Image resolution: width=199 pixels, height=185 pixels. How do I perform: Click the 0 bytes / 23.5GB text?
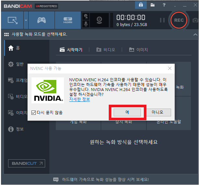coord(132,24)
